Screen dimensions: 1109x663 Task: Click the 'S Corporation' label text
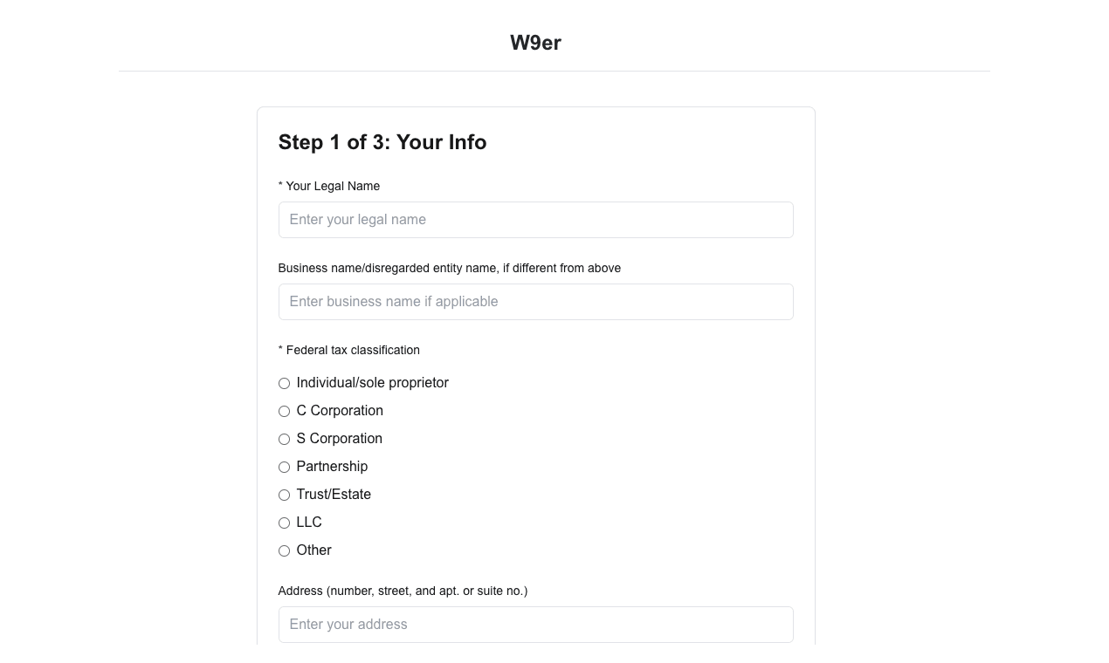point(340,439)
